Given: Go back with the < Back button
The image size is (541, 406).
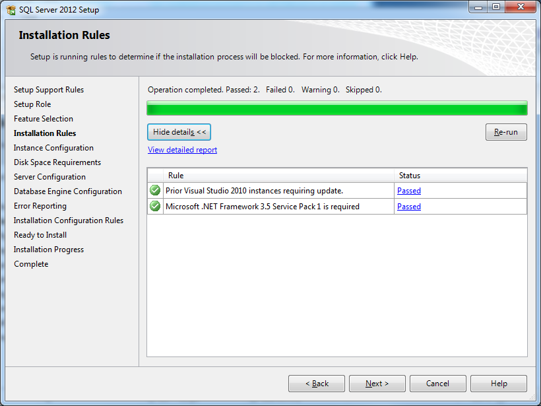Looking at the screenshot, I should coord(317,384).
